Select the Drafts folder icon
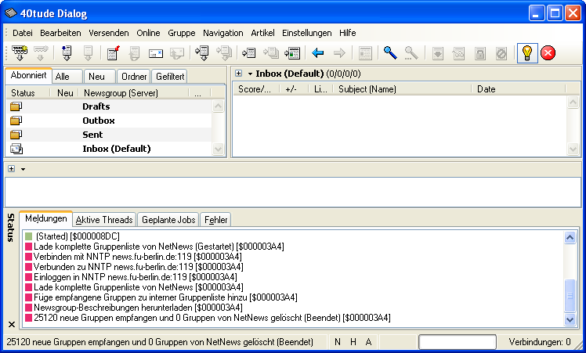The image size is (586, 353). coord(16,106)
